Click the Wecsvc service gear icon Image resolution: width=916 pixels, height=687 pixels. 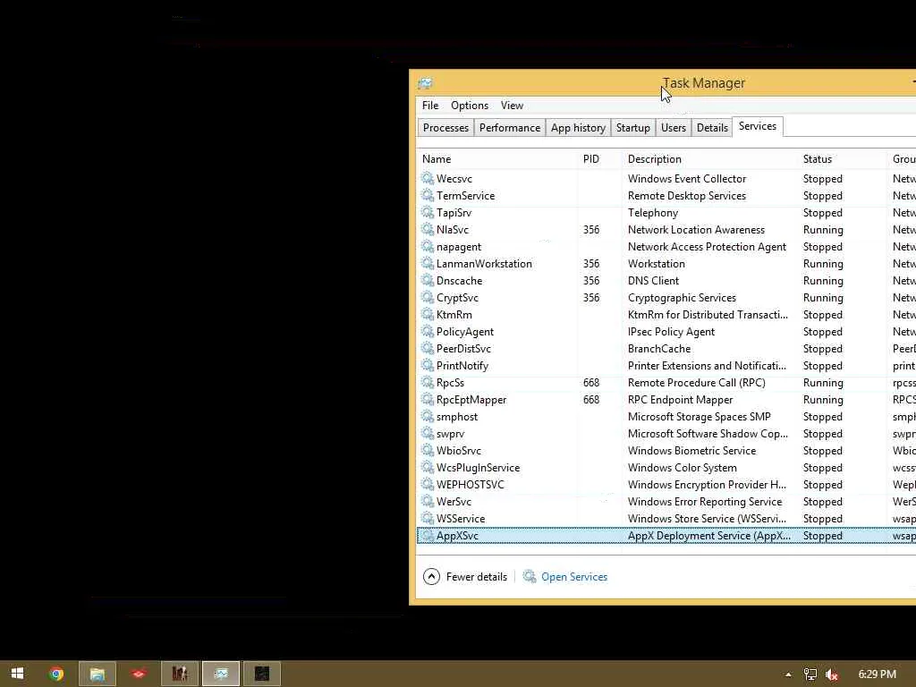click(x=428, y=178)
